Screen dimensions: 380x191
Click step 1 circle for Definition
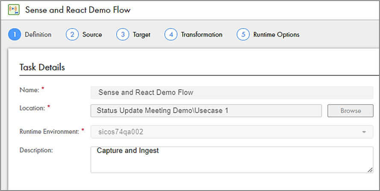pyautogui.click(x=15, y=35)
